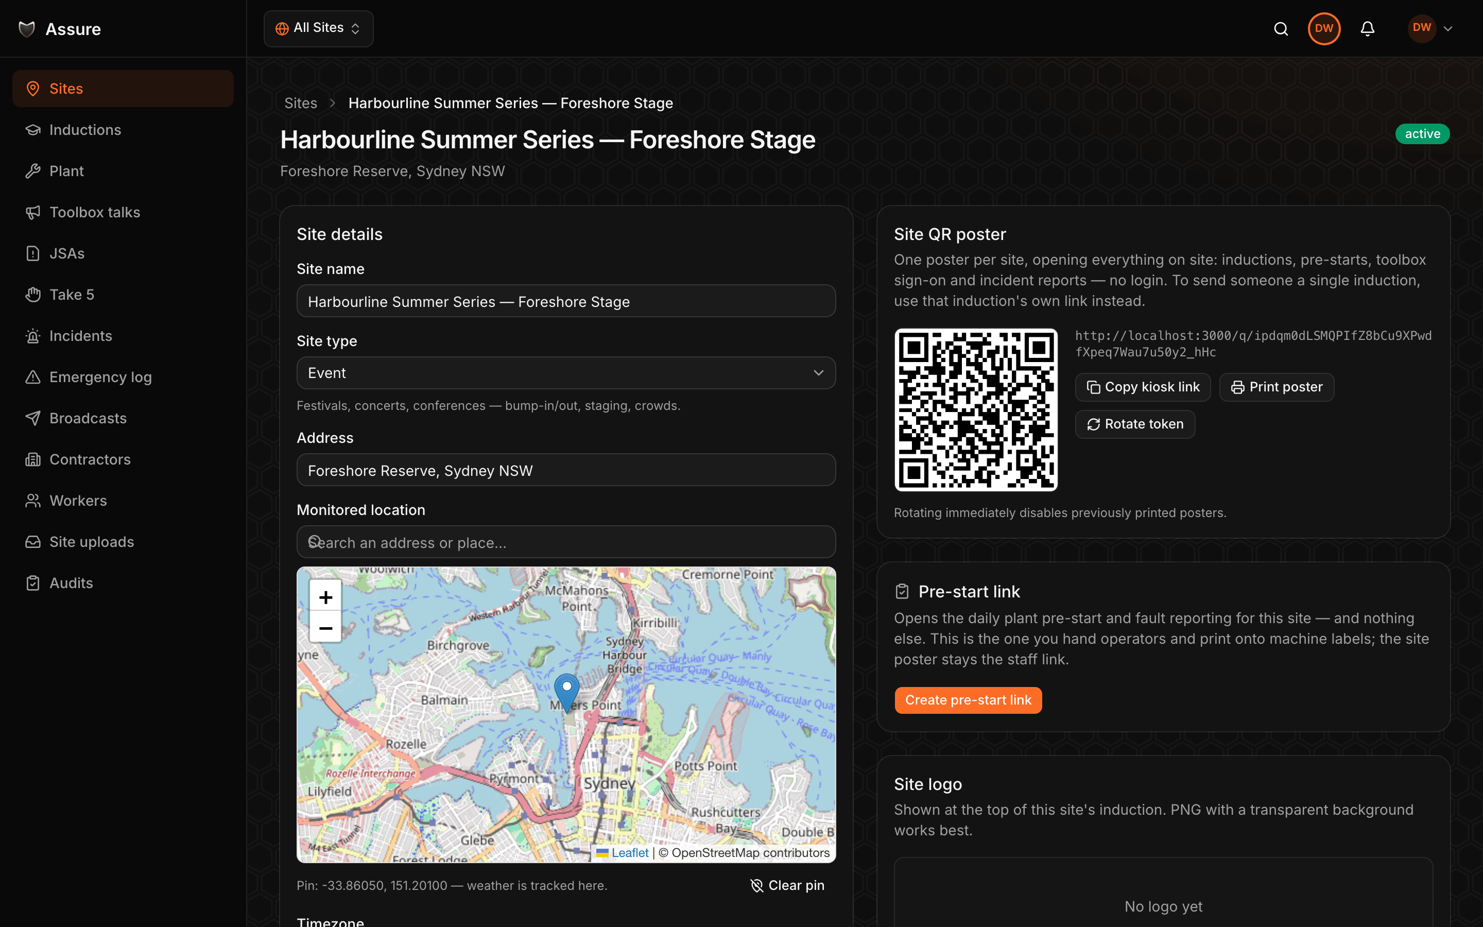Zoom out on the map
1483x927 pixels.
[x=325, y=627]
